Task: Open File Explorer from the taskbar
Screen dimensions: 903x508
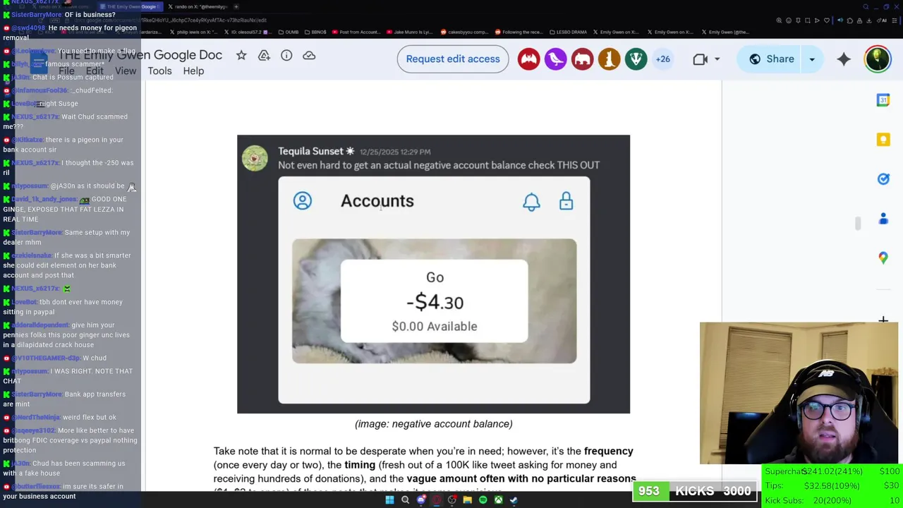Action: [x=467, y=500]
